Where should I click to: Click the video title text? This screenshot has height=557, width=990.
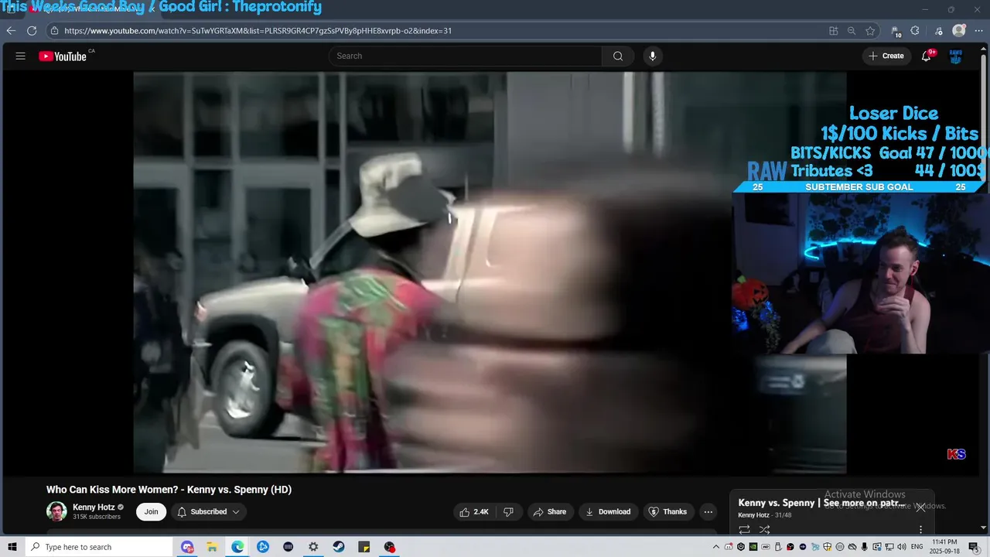pyautogui.click(x=169, y=490)
